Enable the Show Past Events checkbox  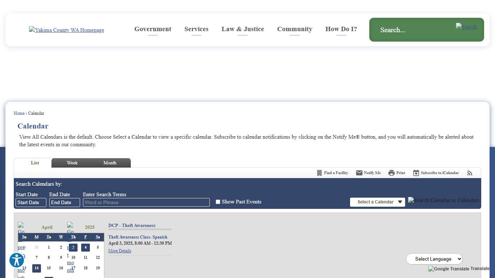point(218,202)
